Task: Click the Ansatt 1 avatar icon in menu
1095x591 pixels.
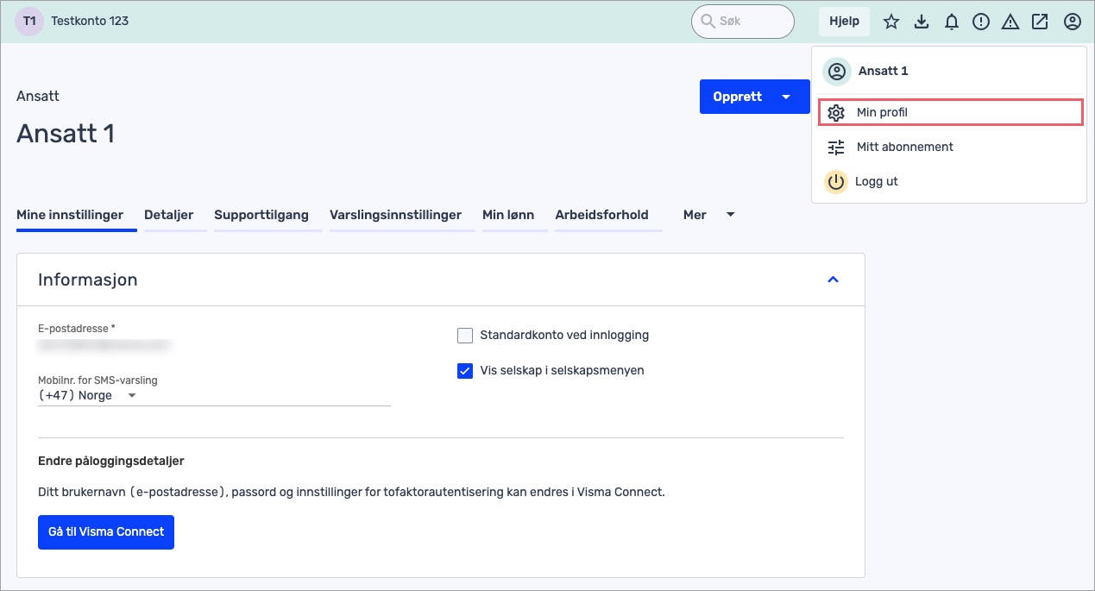Action: [836, 72]
